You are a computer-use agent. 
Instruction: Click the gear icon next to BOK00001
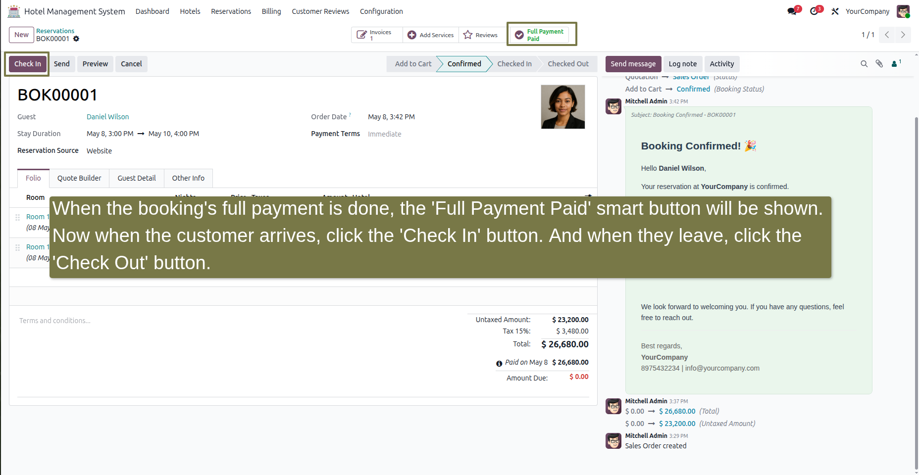click(x=76, y=39)
